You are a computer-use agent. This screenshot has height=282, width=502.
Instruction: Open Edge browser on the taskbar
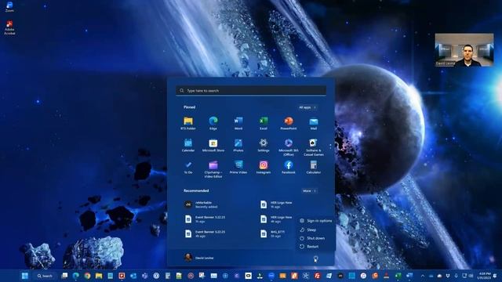click(x=76, y=276)
